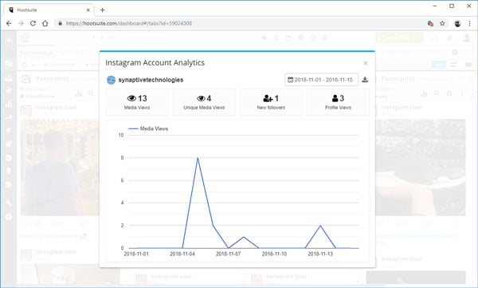Open Tools wrench icon in sidebar
The width and height of the screenshot is (478, 288).
point(9,203)
